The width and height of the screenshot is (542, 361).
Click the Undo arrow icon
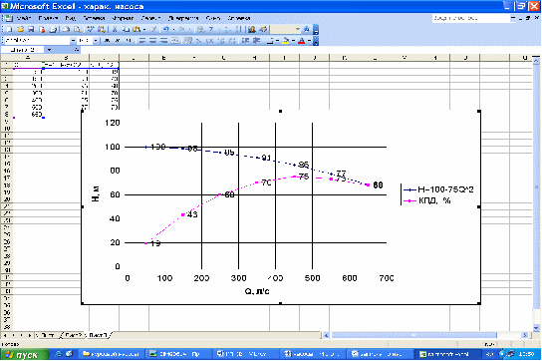[166, 30]
